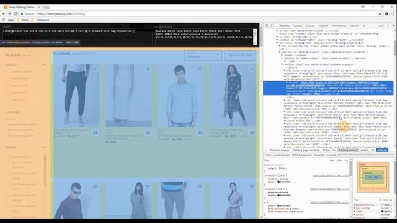
Task: Wishlist the maroon shirt man in second row
Action: (95, 186)
